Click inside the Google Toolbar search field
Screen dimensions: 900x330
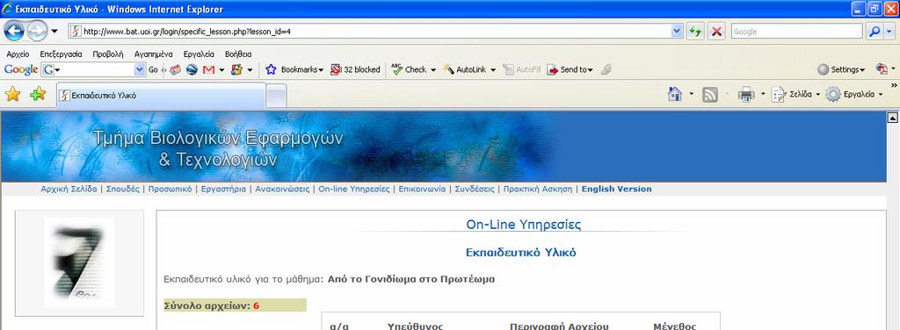coord(93,69)
